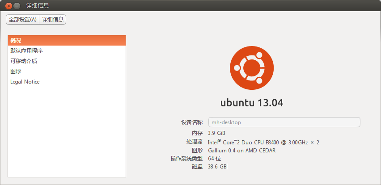Click the Ubuntu logo
Screen dimensions: 381x185
252,68
